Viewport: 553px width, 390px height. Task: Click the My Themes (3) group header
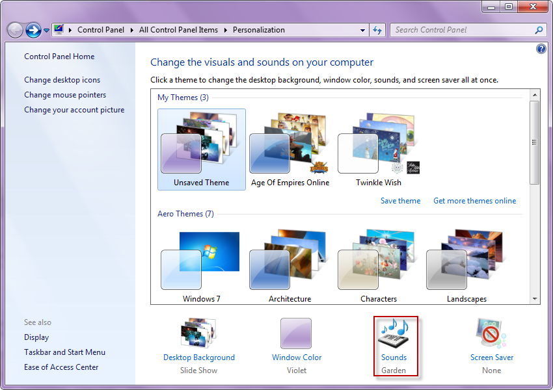point(183,97)
